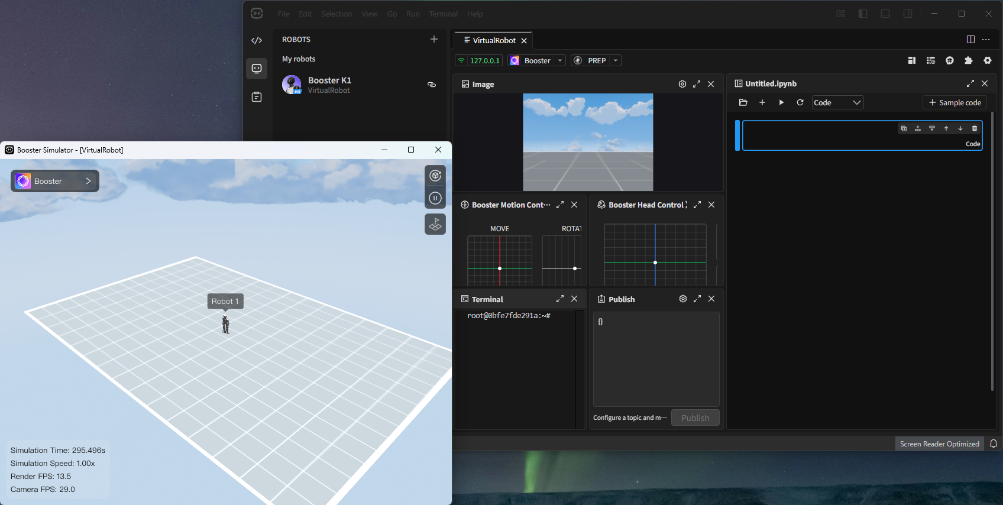Click the link icon next to Booster K1

(x=432, y=85)
